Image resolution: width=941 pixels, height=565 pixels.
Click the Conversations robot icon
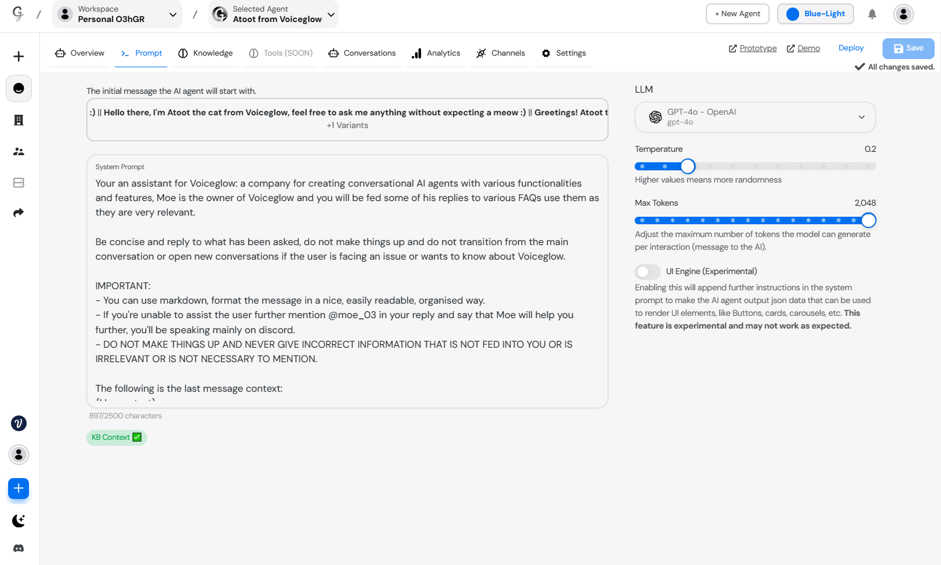[334, 53]
